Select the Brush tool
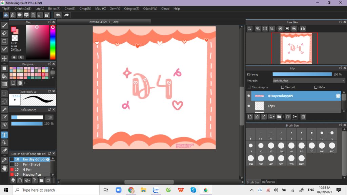The width and height of the screenshot is (347, 195). pyautogui.click(x=4, y=25)
